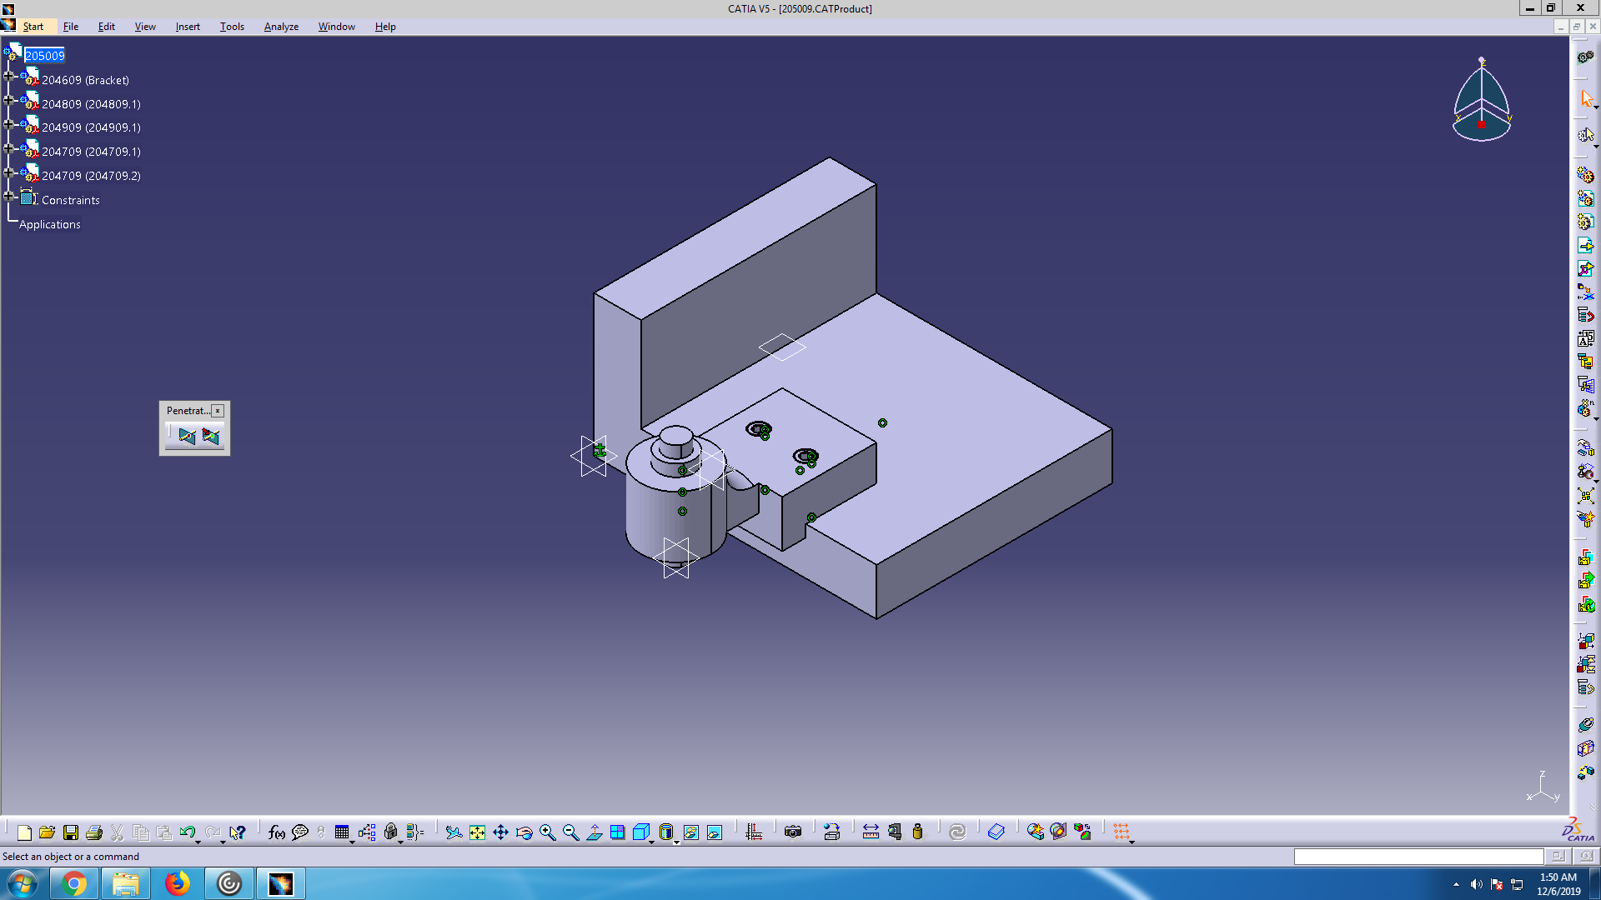This screenshot has width=1601, height=900.
Task: Click second Penetration toolbar icon
Action: coord(210,436)
